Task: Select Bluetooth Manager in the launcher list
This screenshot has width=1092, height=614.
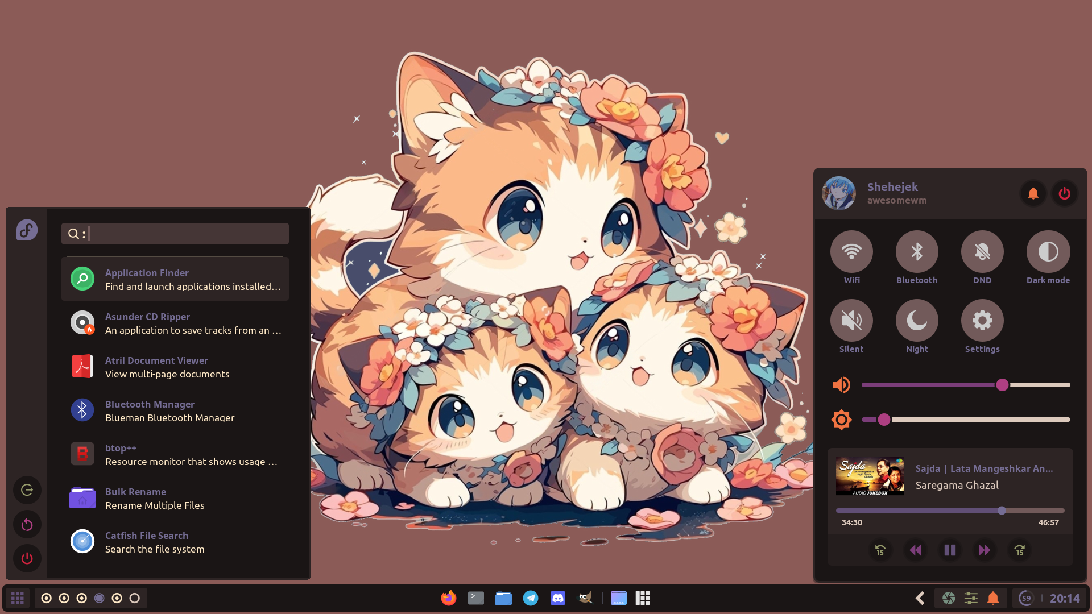Action: coord(175,410)
